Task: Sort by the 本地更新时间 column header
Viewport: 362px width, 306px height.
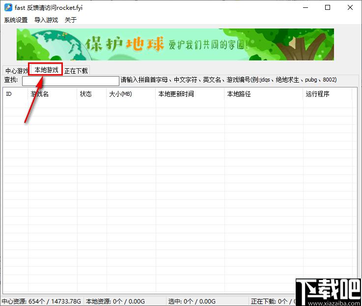Action: coord(190,94)
